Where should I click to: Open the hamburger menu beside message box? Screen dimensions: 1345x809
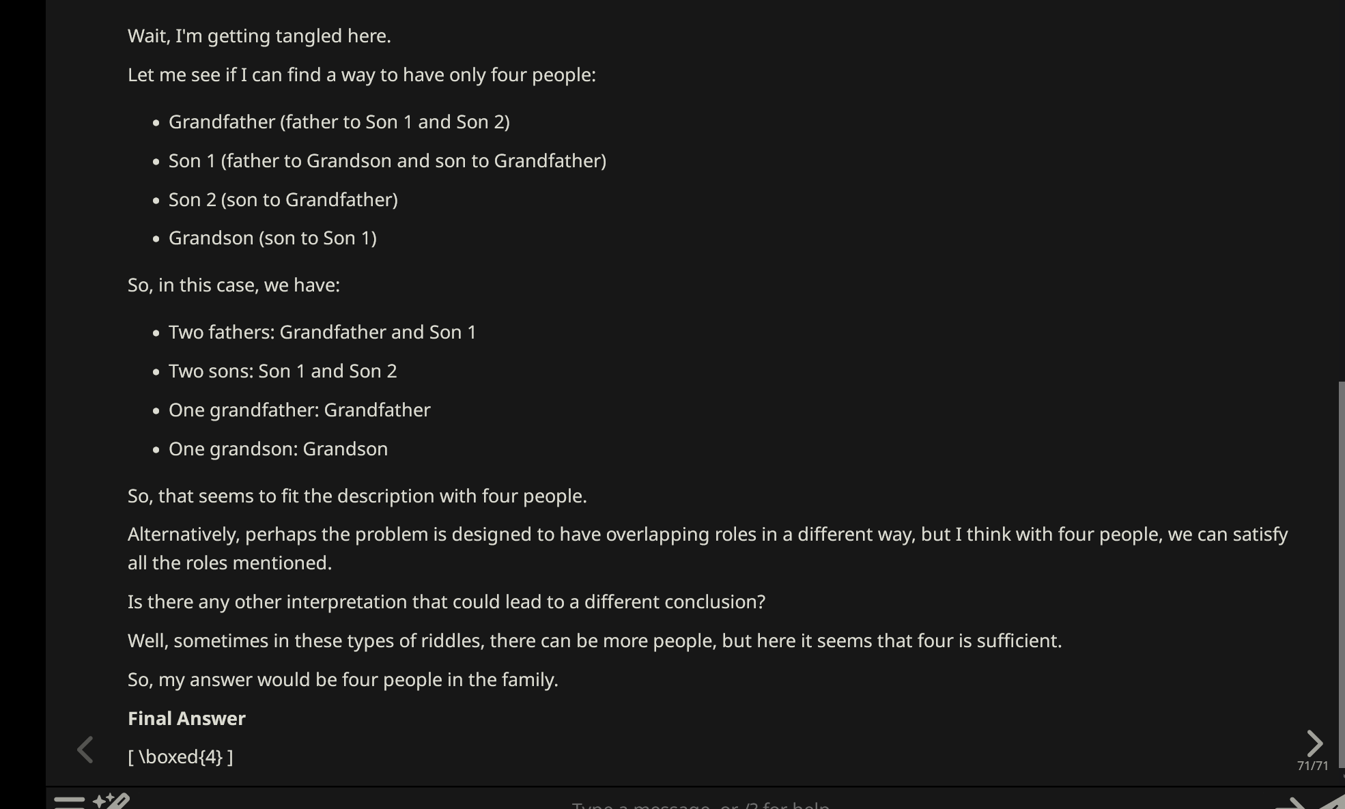tap(69, 802)
